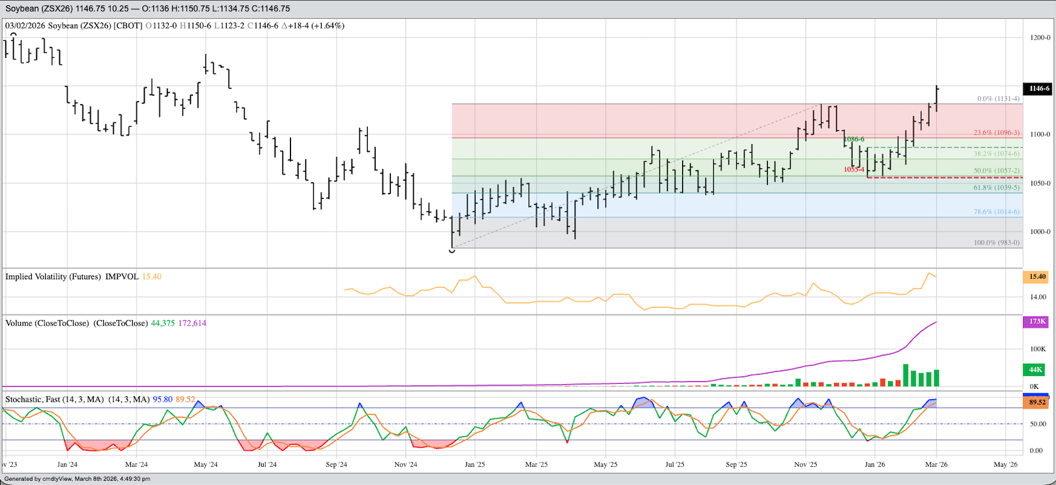
Task: Click the red 1055-4 support price label
Action: click(x=854, y=169)
